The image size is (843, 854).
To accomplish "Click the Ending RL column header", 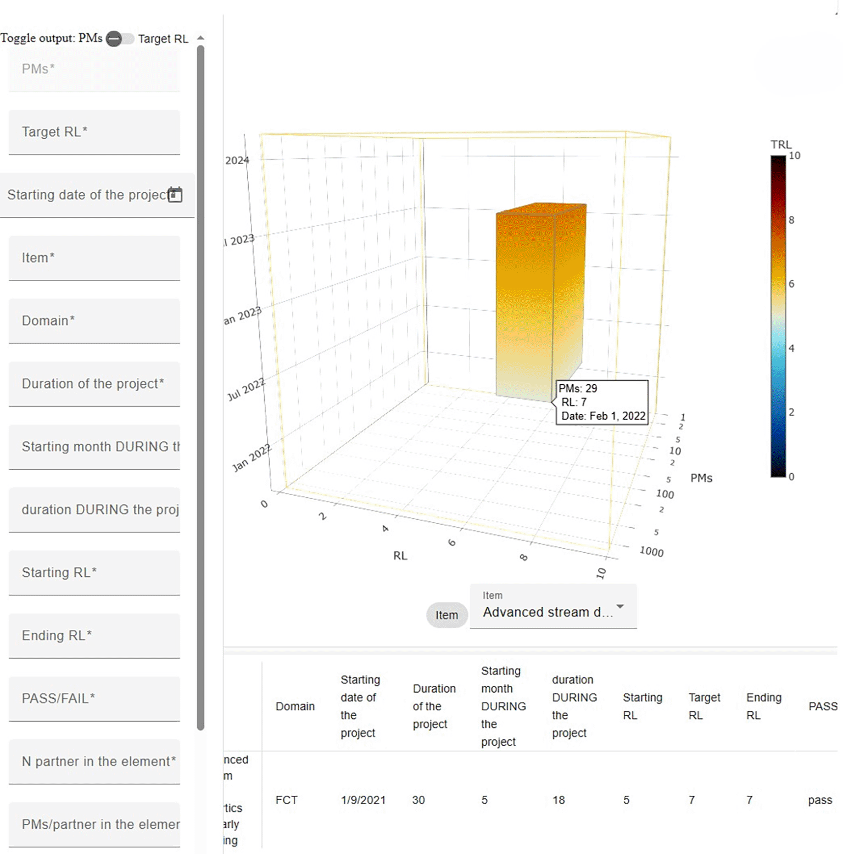I will pyautogui.click(x=763, y=706).
